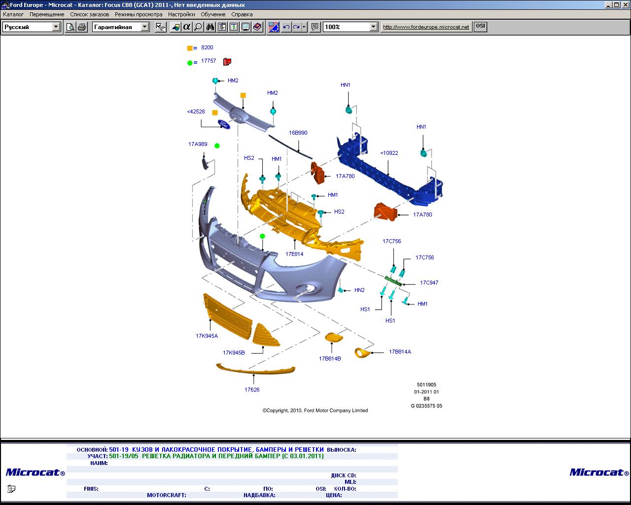The width and height of the screenshot is (631, 505).
Task: Click the green circle legend marker for 17757
Action: coord(190,63)
